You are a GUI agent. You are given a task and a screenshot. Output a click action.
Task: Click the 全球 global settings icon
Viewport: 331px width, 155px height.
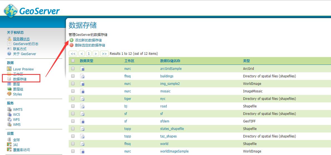coord(9,140)
